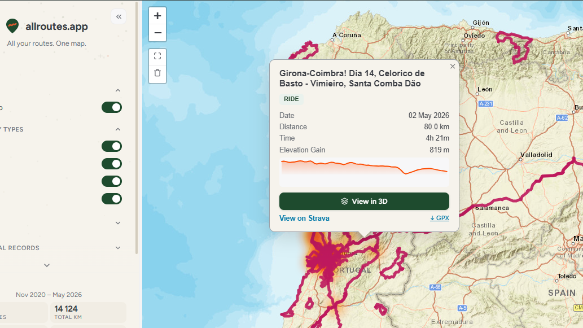Click the A-5 road shield
This screenshot has height=328, width=583.
coord(462,308)
